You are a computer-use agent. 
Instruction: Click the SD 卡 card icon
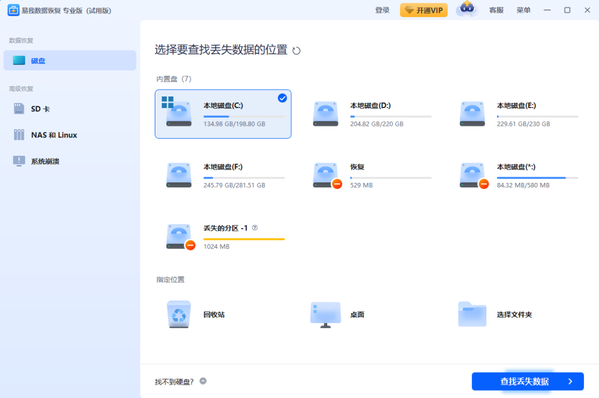coord(19,109)
